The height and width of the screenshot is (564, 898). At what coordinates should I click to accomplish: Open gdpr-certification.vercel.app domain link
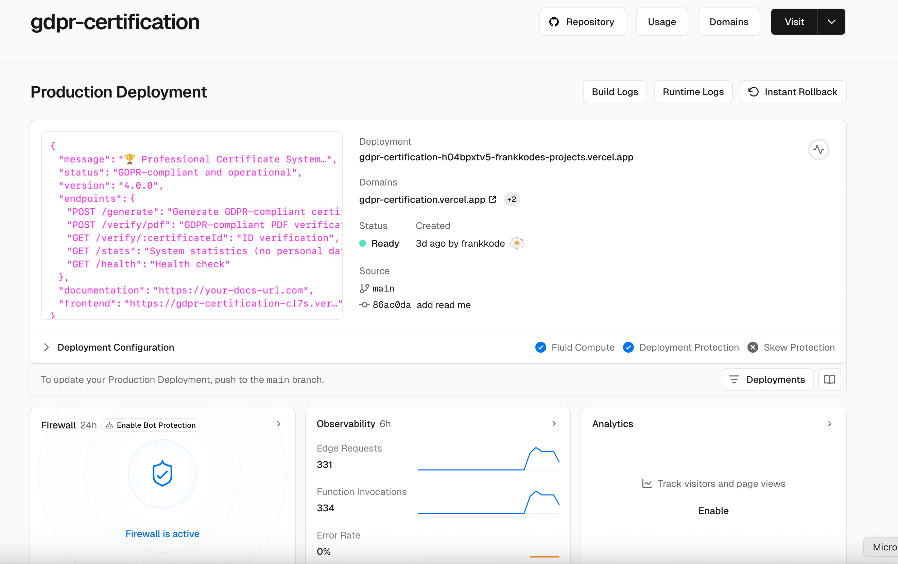point(422,199)
